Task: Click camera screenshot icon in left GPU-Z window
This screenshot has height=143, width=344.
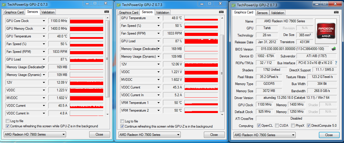Action: point(107,12)
